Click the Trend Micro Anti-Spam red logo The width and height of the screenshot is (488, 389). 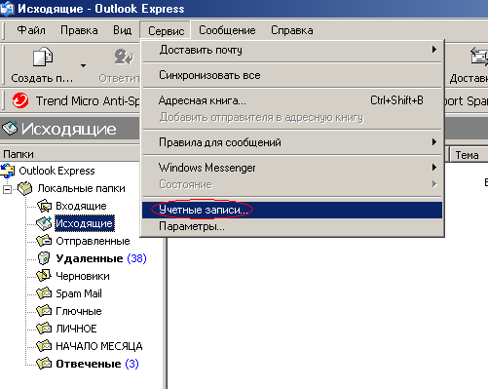coord(20,100)
